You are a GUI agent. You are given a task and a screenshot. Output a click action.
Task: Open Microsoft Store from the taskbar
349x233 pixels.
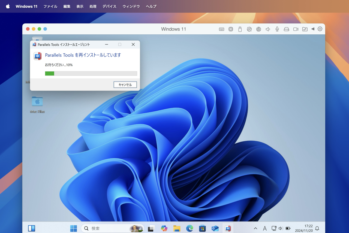[x=202, y=228]
